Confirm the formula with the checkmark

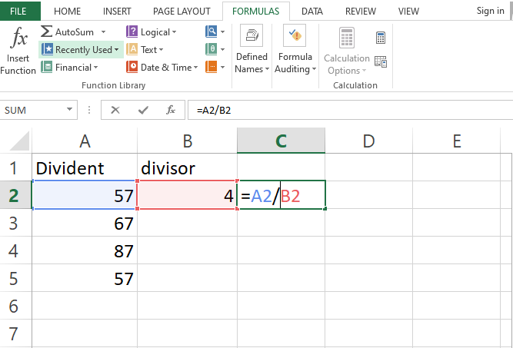click(x=143, y=110)
